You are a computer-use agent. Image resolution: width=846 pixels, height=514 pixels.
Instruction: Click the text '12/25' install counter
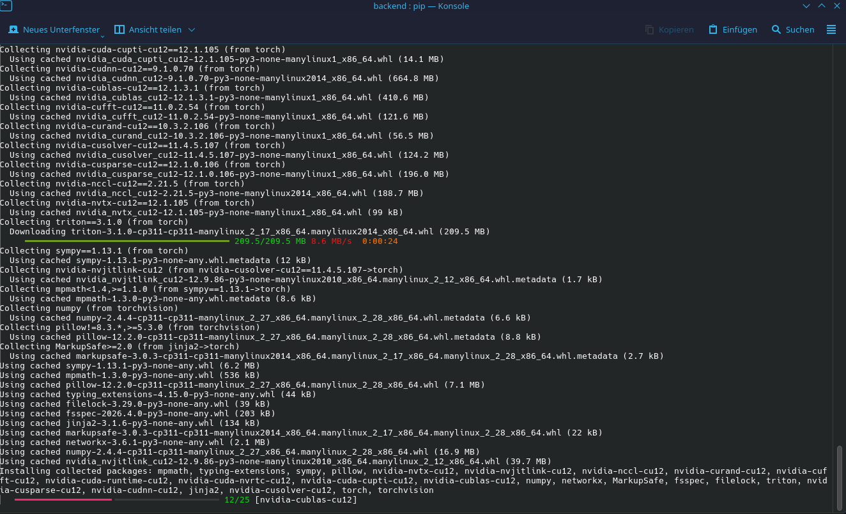point(237,500)
